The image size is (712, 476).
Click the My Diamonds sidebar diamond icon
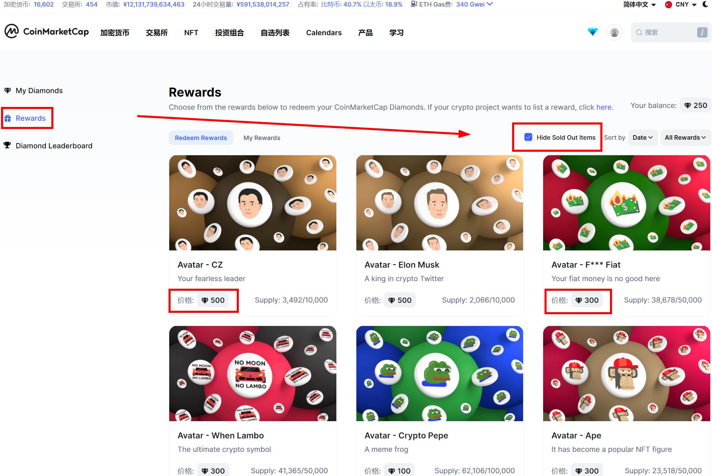(x=8, y=91)
